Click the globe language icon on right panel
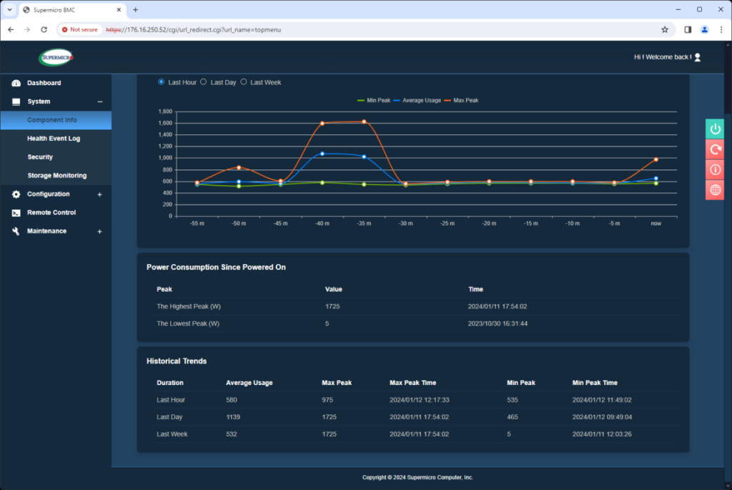The height and width of the screenshot is (490, 732). pos(715,190)
